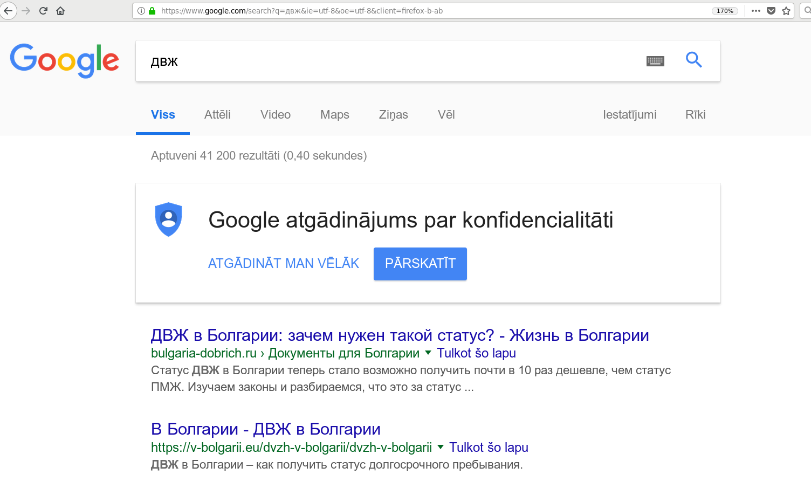Click the blue privacy shield icon
Screen dimensions: 811x488
coord(169,219)
